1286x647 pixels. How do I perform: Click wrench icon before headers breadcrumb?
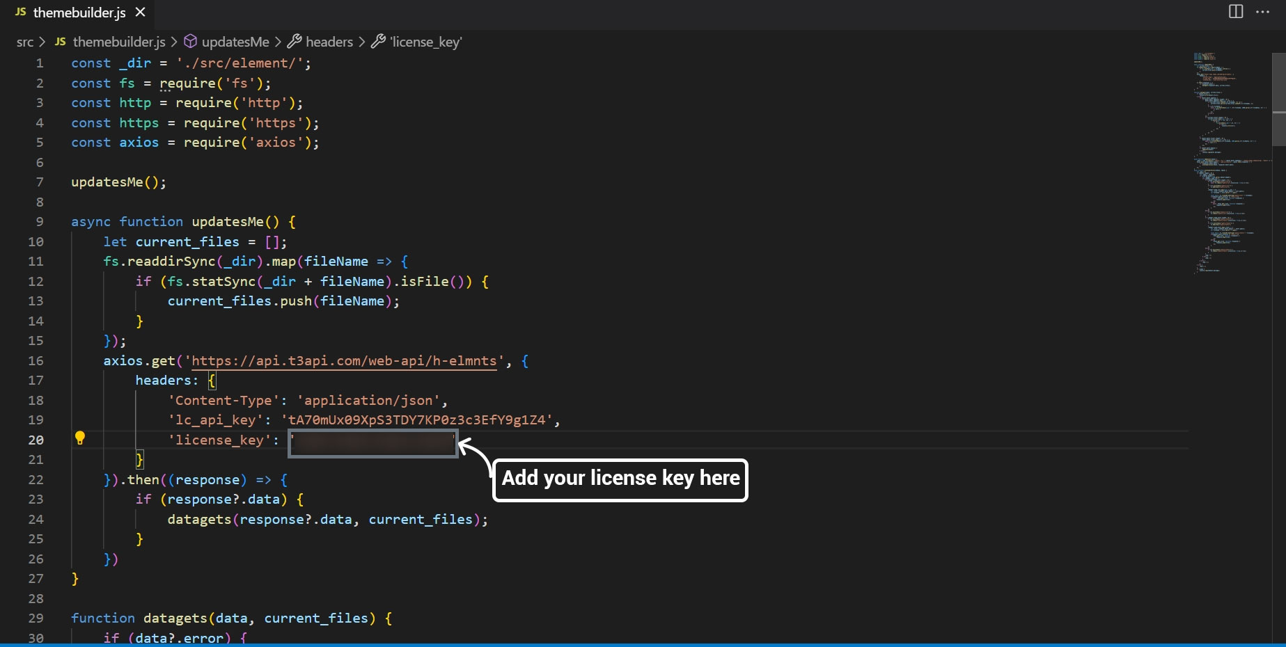[x=295, y=42]
